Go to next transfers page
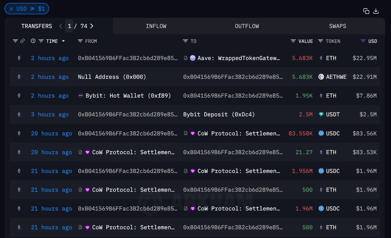Image resolution: width=391 pixels, height=238 pixels. [x=92, y=26]
